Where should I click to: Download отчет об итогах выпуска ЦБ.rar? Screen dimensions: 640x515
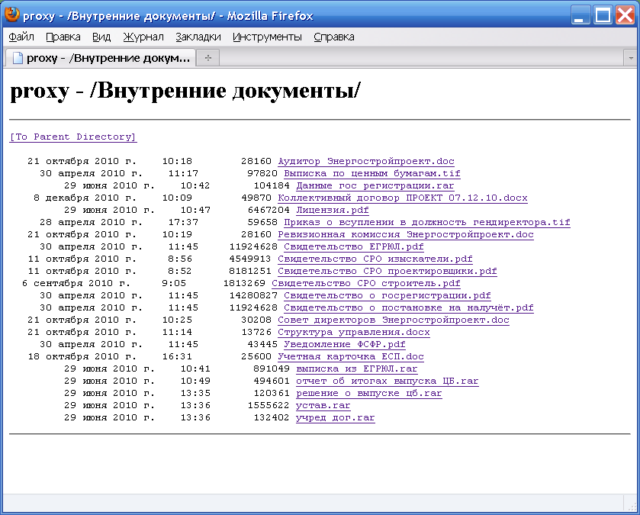[x=388, y=381]
